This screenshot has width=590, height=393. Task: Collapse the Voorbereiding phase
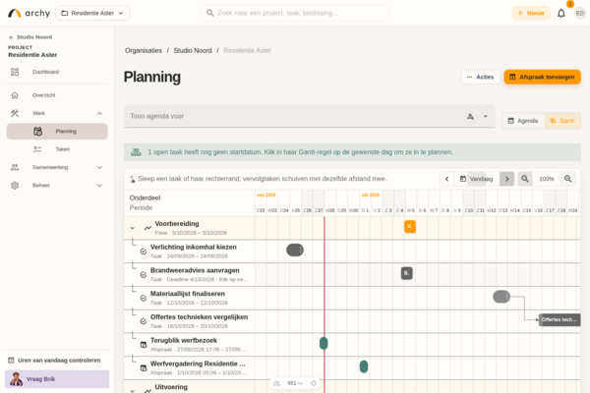click(x=132, y=228)
